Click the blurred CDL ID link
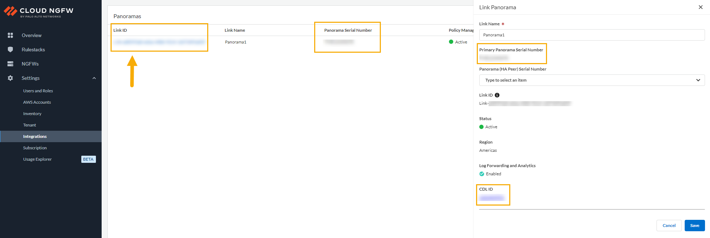 click(492, 198)
